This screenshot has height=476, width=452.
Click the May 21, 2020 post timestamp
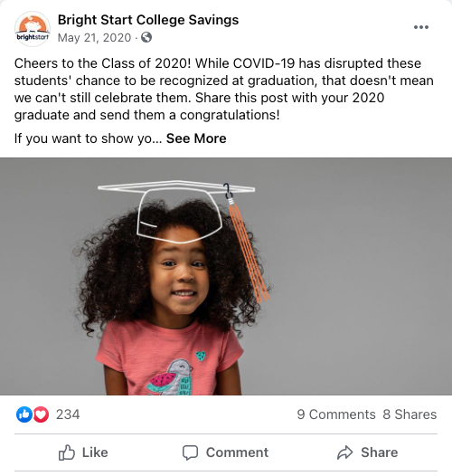pos(94,38)
